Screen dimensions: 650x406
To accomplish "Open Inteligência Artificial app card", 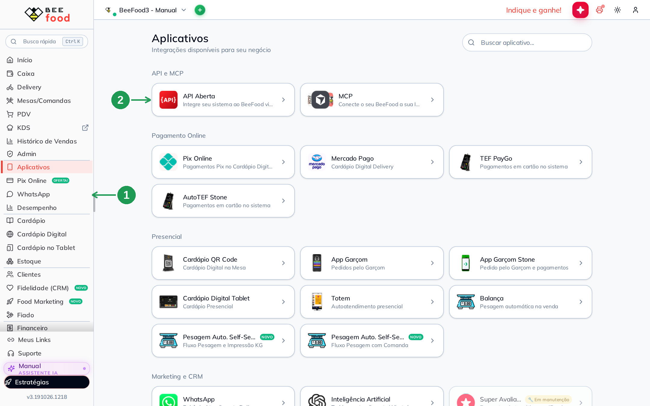I will [x=372, y=396].
